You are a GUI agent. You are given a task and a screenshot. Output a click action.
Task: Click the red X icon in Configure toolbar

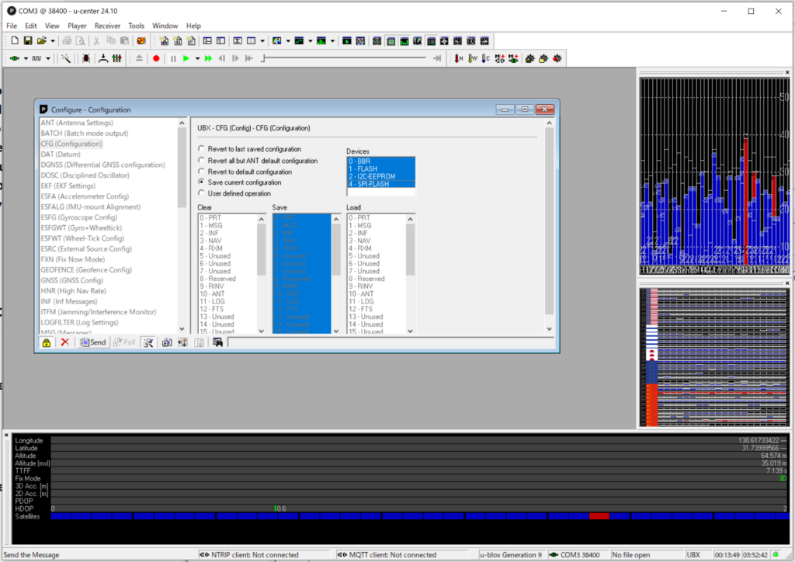65,342
